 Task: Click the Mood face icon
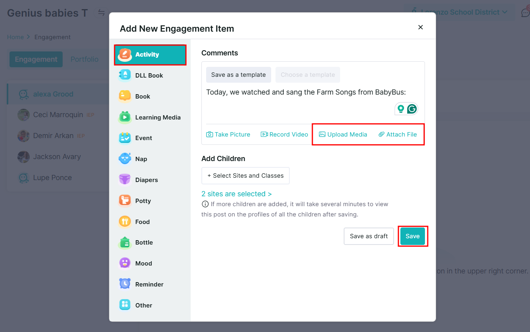(x=125, y=263)
